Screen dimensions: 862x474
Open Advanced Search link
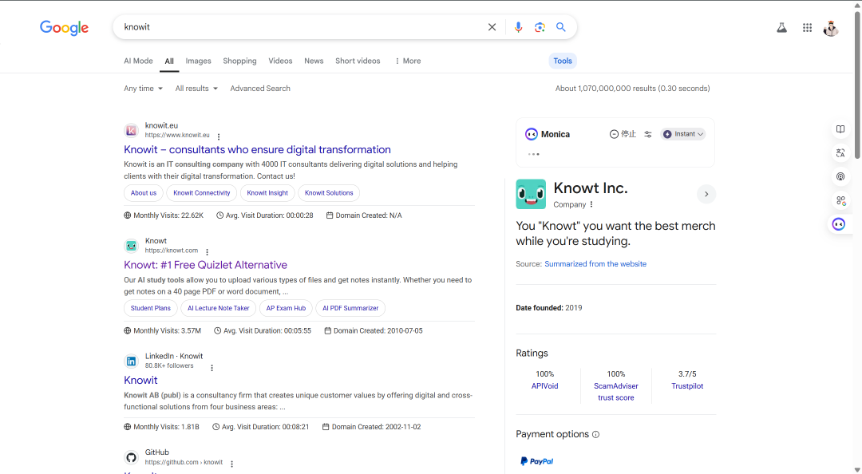pyautogui.click(x=260, y=89)
